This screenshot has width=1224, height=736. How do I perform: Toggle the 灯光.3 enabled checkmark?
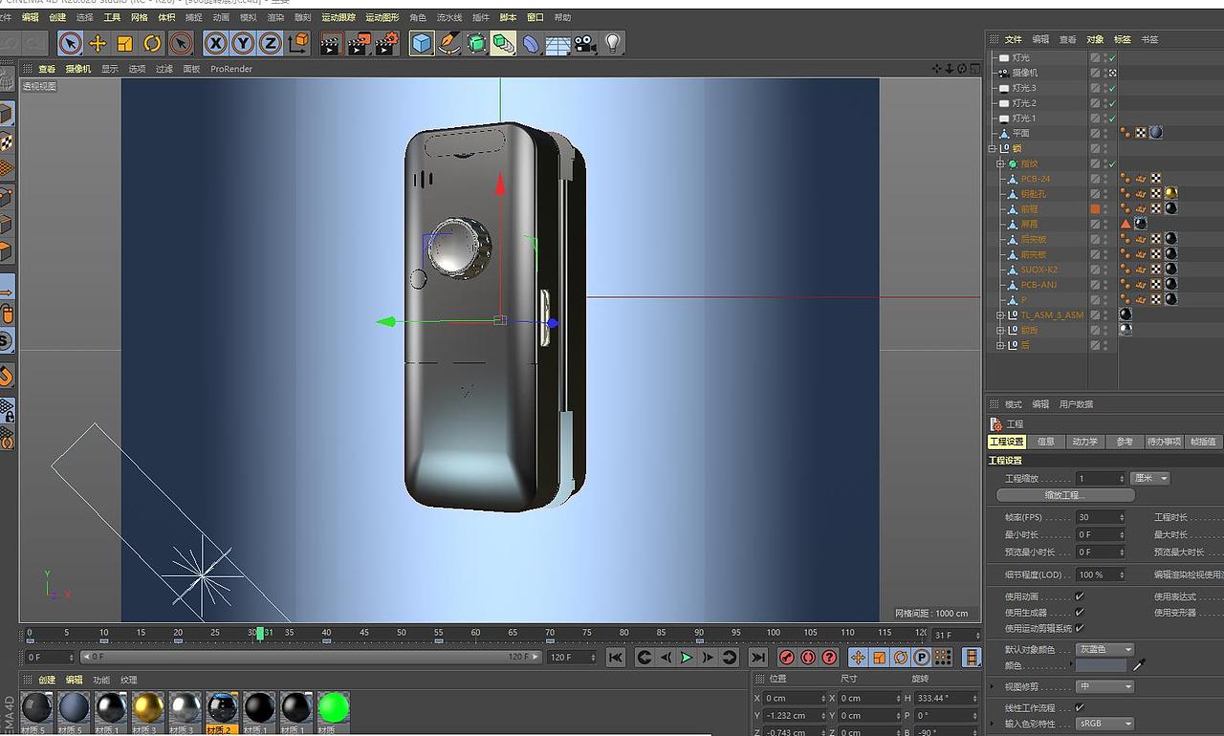pos(1113,88)
